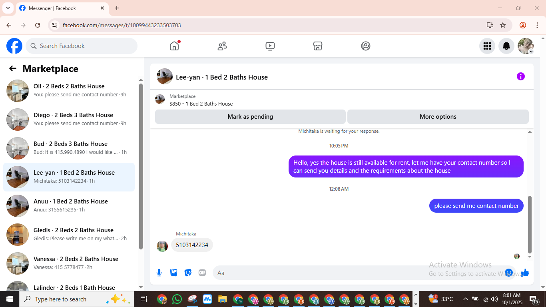The image size is (546, 307).
Task: Open the Marketplace storefront icon in the top navigation
Action: click(318, 46)
